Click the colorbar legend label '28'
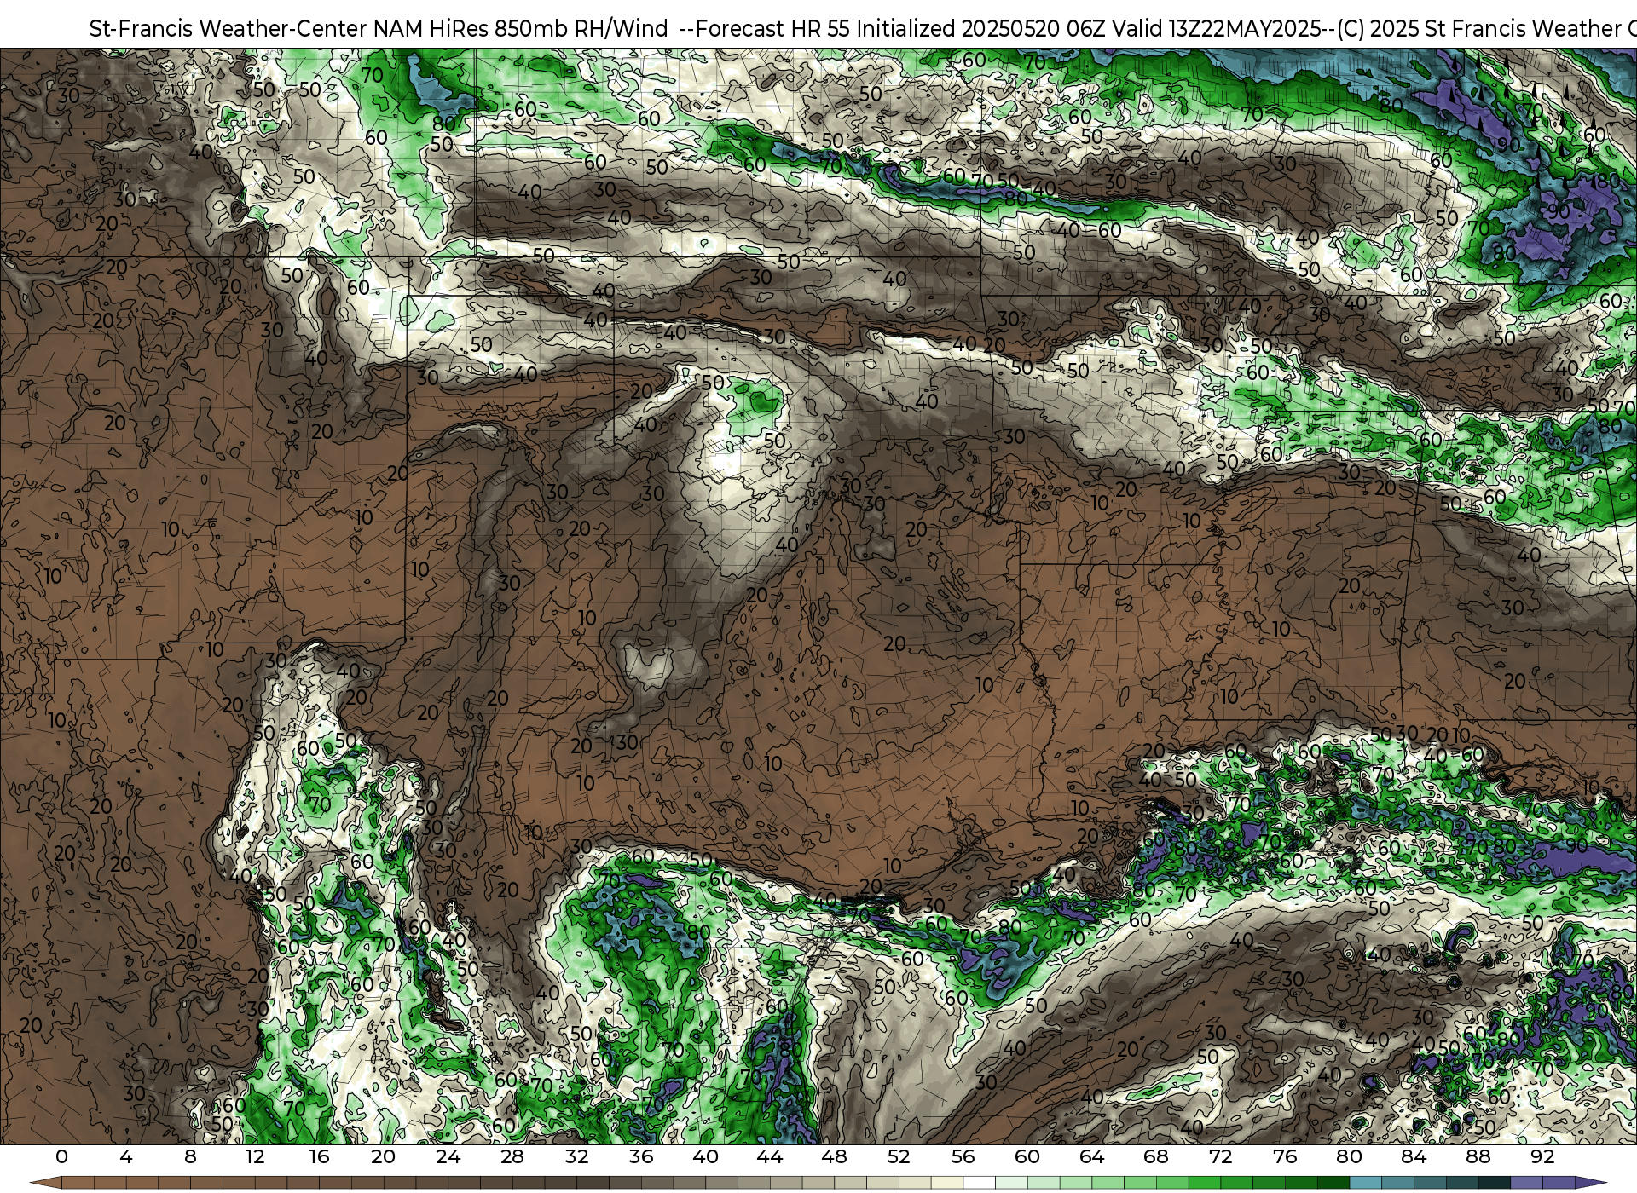 coord(512,1156)
